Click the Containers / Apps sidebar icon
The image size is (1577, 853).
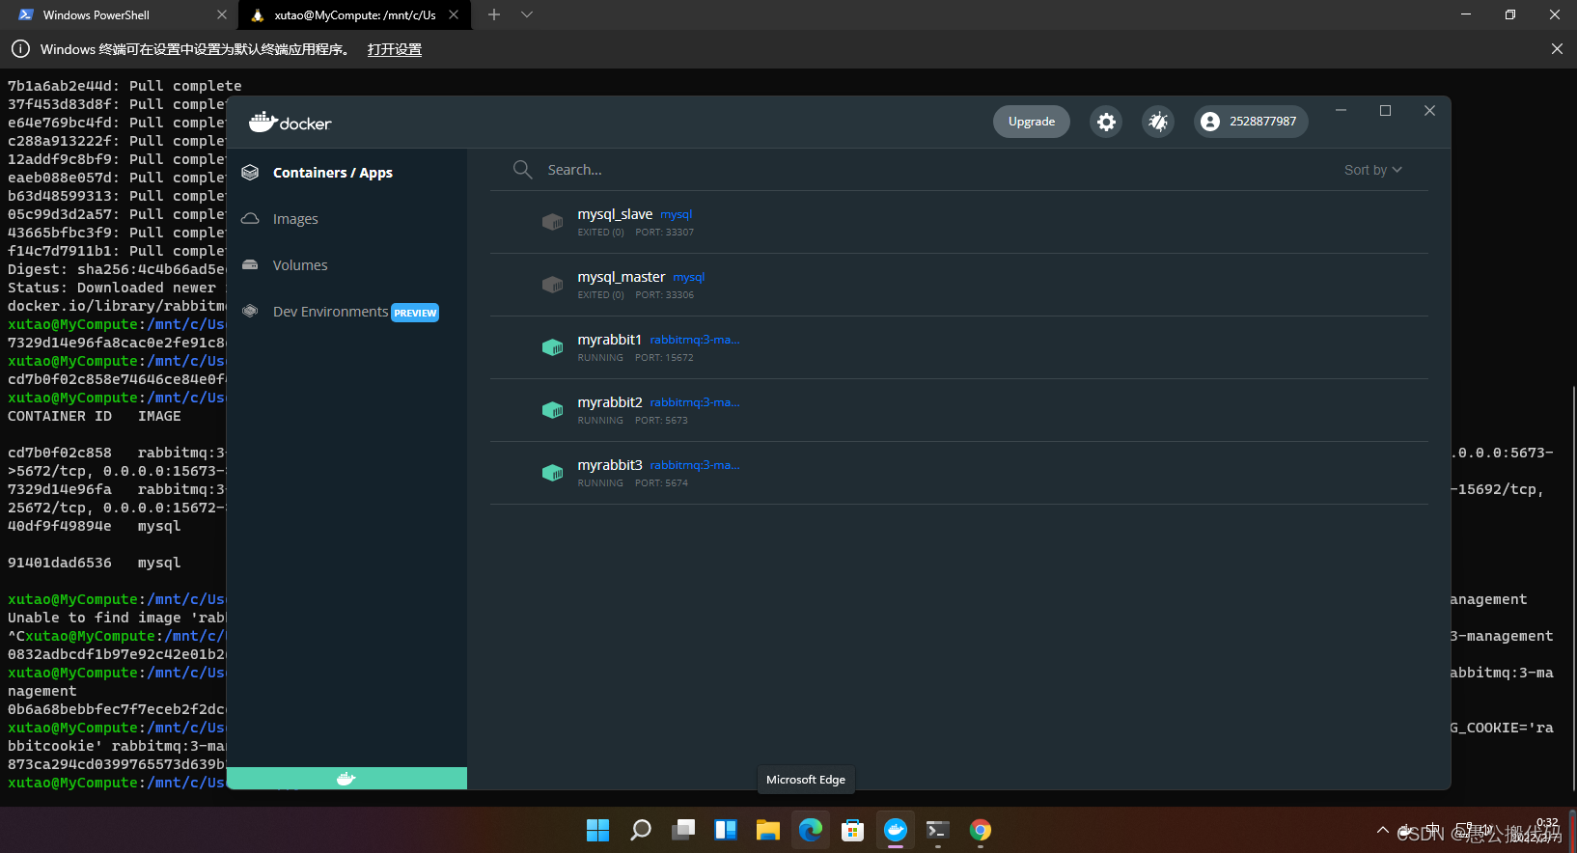click(250, 173)
